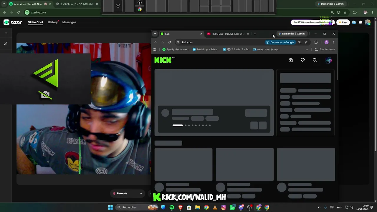Open the Azar History nav item
The height and width of the screenshot is (212, 377).
click(53, 22)
